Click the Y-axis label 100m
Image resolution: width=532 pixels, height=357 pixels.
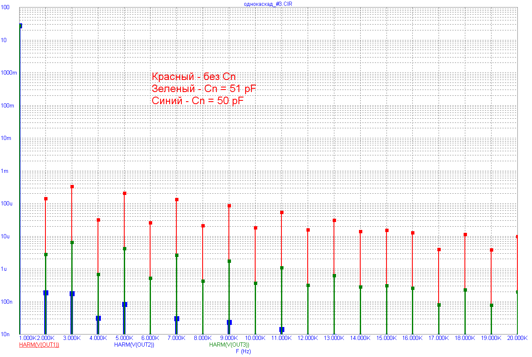tap(7, 106)
